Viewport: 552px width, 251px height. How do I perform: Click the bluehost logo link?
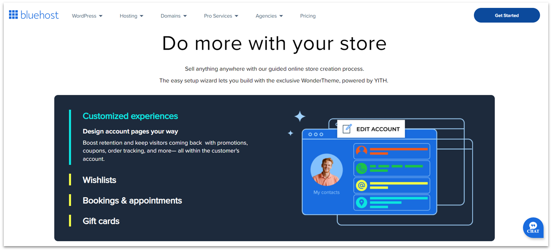click(39, 15)
